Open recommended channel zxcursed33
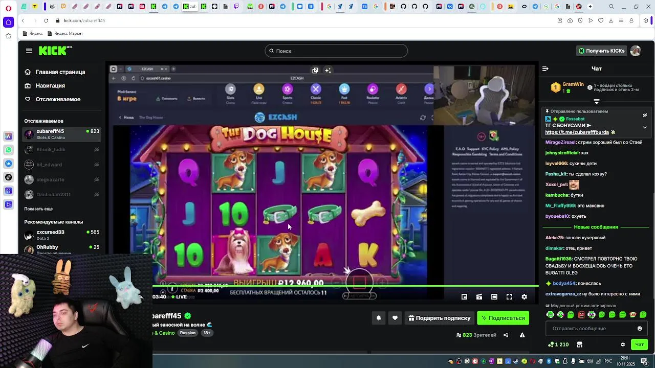655x368 pixels. tap(61, 235)
